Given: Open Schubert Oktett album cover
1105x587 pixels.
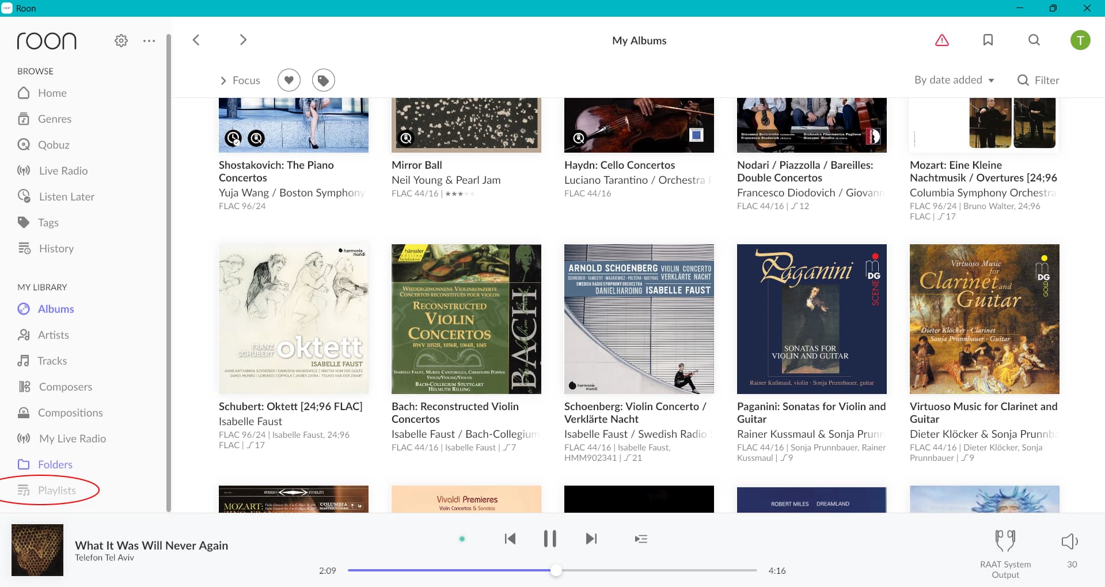Looking at the screenshot, I should (294, 319).
